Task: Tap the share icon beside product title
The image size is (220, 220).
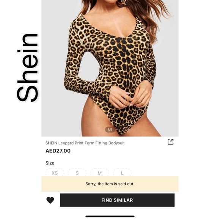Action: [170, 142]
